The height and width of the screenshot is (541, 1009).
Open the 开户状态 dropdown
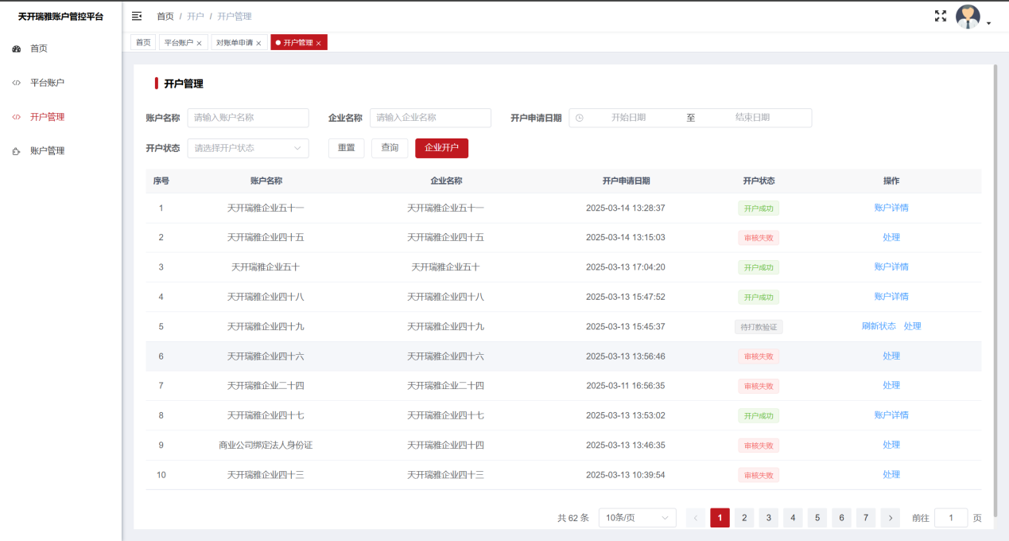(248, 148)
